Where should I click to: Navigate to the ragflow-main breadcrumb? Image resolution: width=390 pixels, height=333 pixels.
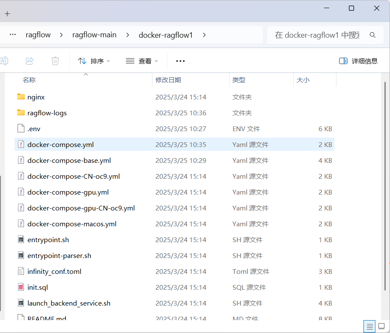tap(94, 35)
